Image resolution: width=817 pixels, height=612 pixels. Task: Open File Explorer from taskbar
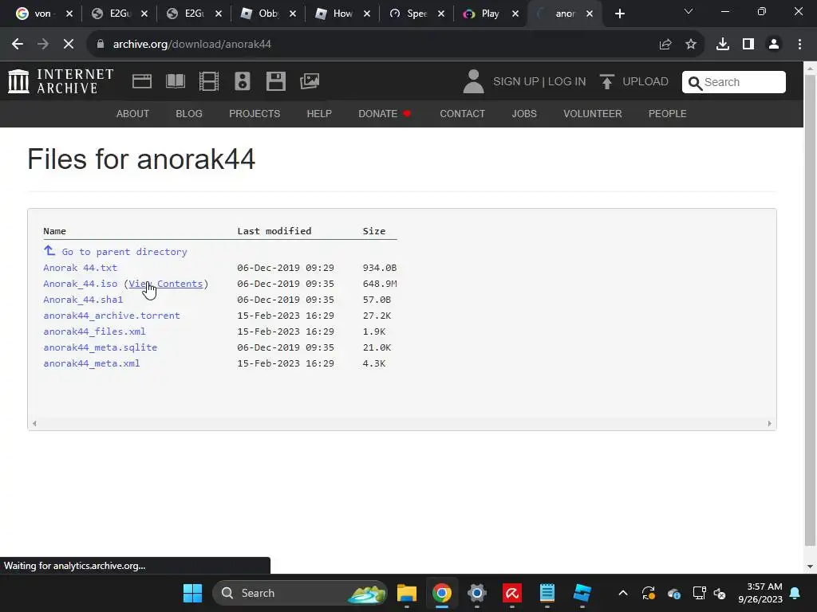[x=406, y=593]
